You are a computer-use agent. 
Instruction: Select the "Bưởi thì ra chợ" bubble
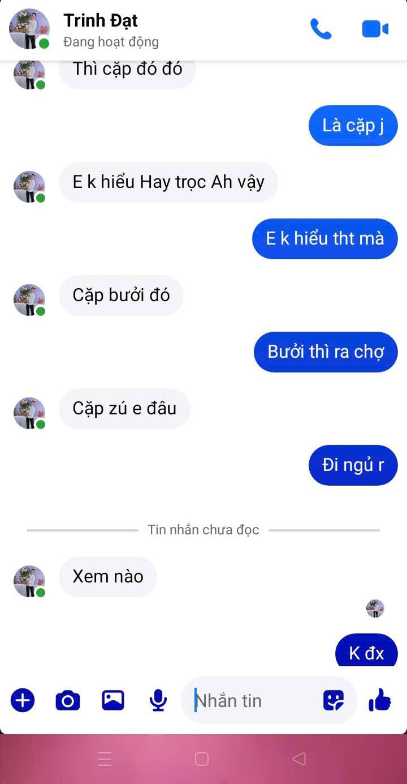click(x=326, y=352)
